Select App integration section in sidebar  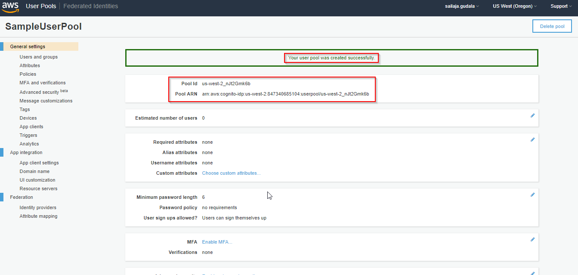(x=26, y=152)
